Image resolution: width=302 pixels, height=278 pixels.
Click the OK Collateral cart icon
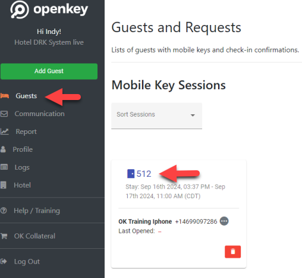pos(4,236)
